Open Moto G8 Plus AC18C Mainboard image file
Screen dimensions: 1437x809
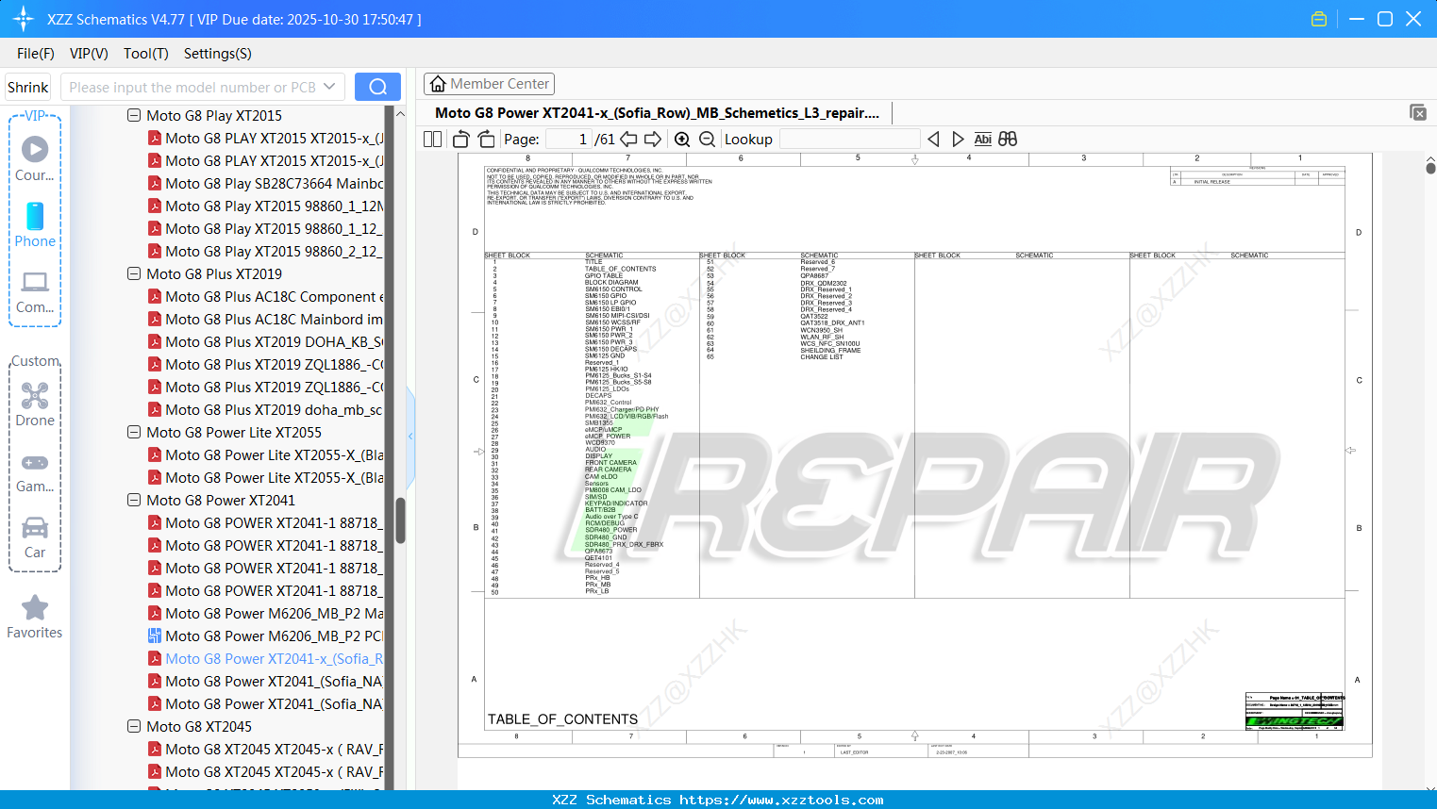click(274, 319)
